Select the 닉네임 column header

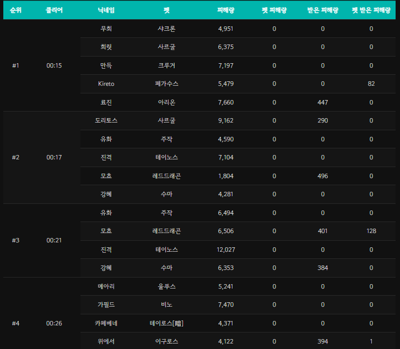click(x=106, y=10)
